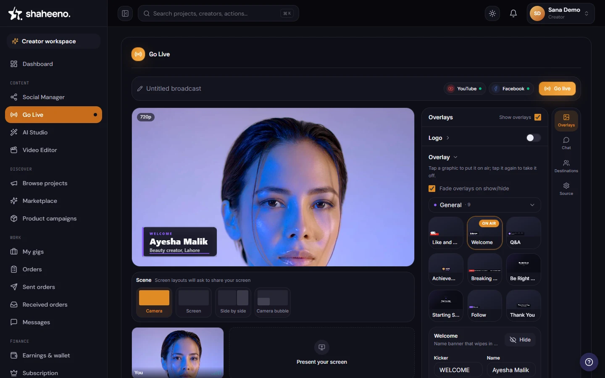Uncheck the Show overlays checkbox
The height and width of the screenshot is (378, 605).
pos(538,117)
